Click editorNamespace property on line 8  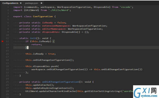tap(53, 29)
